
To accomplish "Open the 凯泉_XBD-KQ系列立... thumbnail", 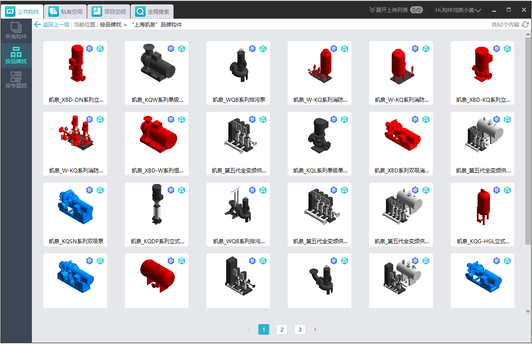I will point(482,65).
